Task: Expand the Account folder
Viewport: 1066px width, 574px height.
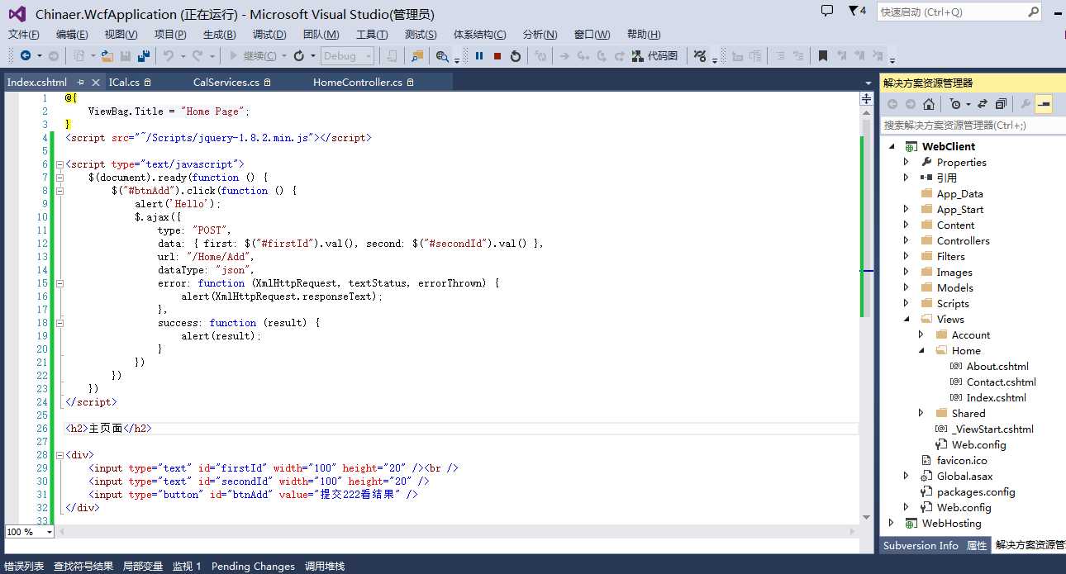Action: coord(921,334)
